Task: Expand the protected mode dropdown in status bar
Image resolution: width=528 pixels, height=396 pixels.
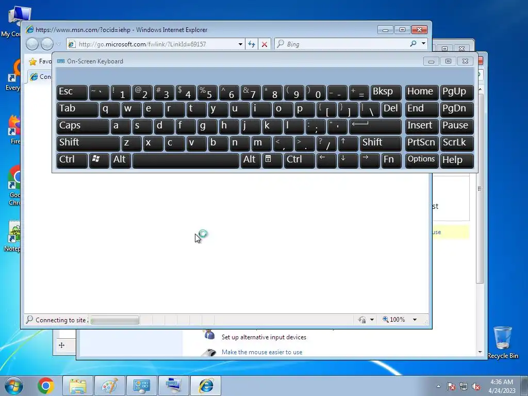Action: 372,320
